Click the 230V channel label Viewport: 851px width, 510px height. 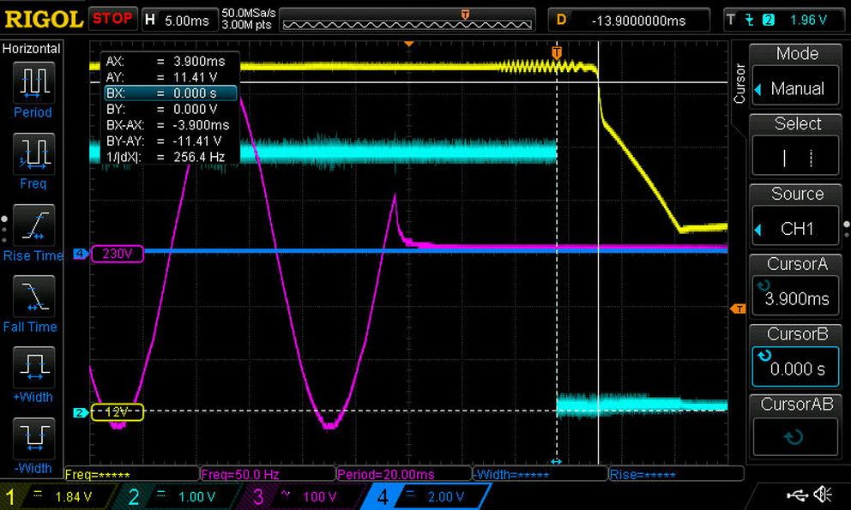118,254
